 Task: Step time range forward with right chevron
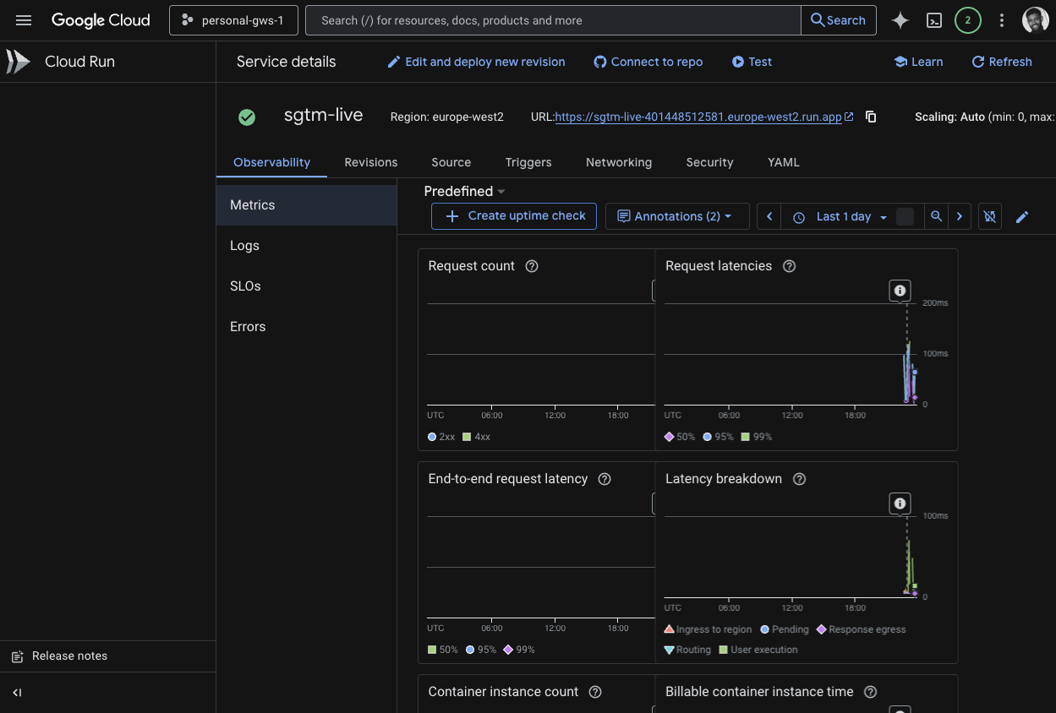(960, 216)
